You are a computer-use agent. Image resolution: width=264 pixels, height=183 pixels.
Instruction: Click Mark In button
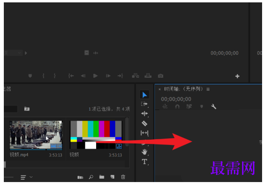click(x=44, y=76)
